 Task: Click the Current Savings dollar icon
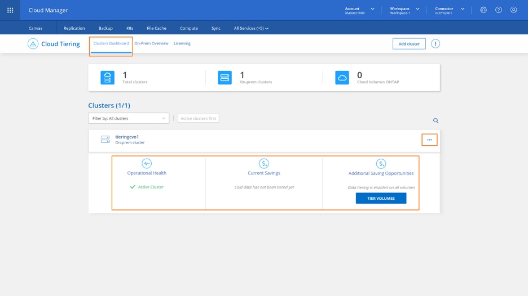(263, 164)
